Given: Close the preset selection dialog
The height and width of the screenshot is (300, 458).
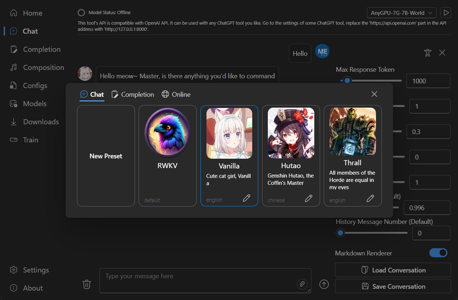Looking at the screenshot, I should click(375, 94).
